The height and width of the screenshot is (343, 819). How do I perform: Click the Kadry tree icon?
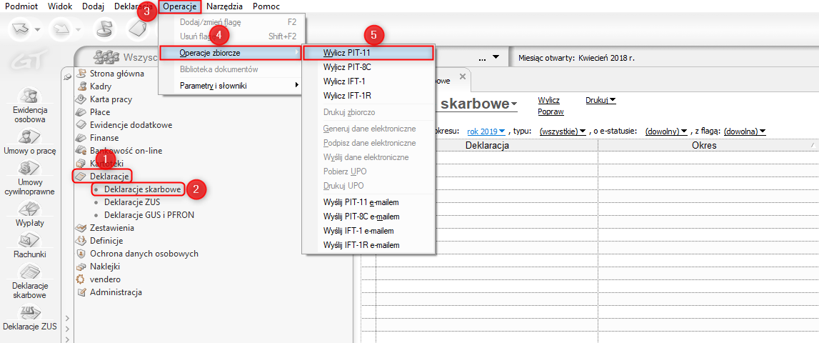click(x=81, y=86)
